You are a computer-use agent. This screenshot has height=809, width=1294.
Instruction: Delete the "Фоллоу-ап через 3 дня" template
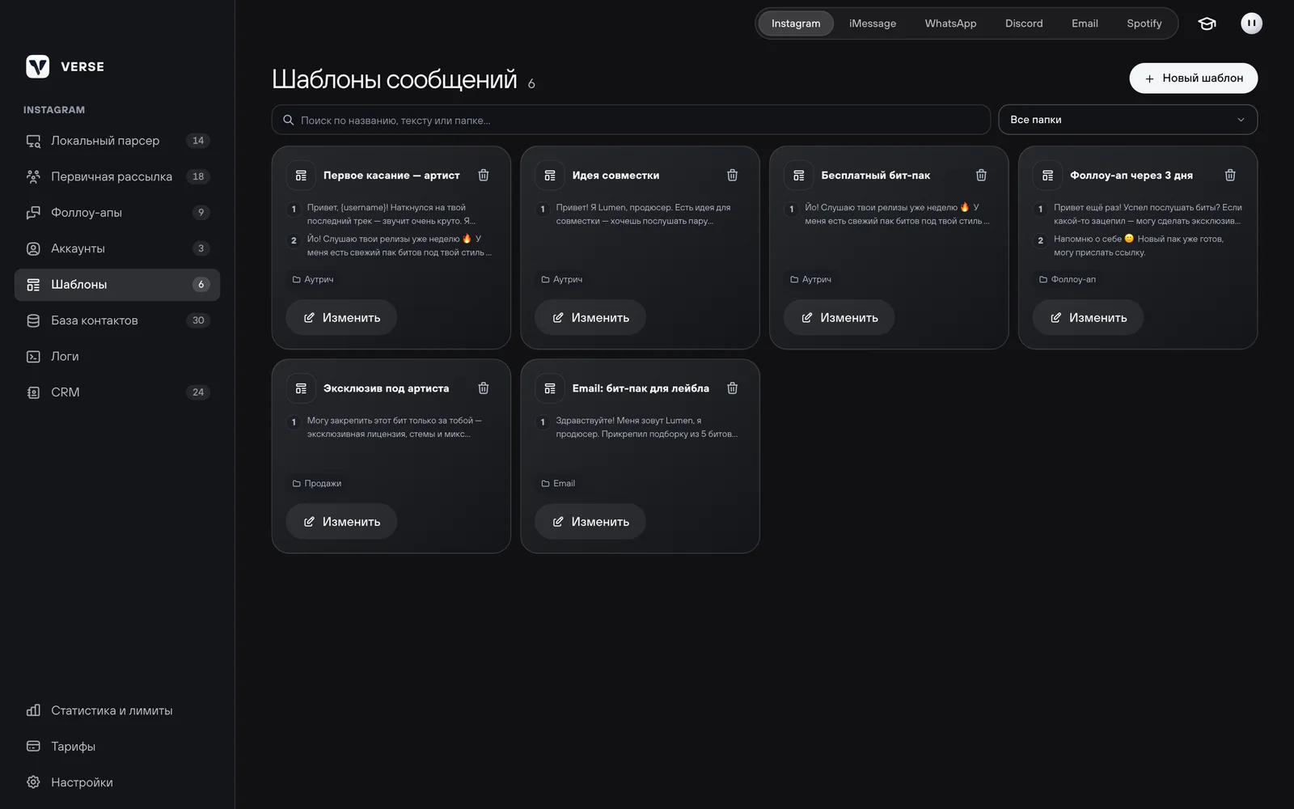pos(1230,176)
